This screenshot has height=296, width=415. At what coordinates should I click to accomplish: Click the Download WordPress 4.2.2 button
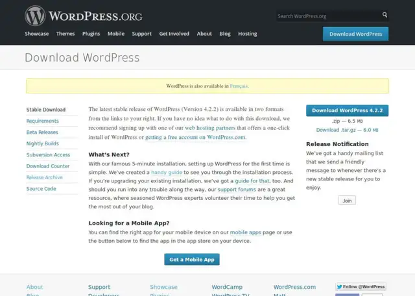tap(348, 110)
